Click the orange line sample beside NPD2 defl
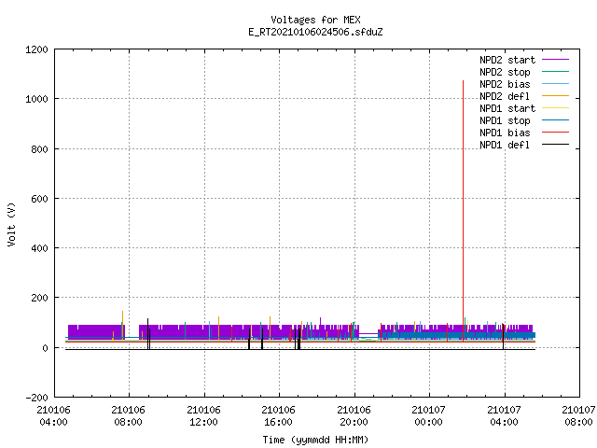The image size is (597, 448). (x=556, y=96)
